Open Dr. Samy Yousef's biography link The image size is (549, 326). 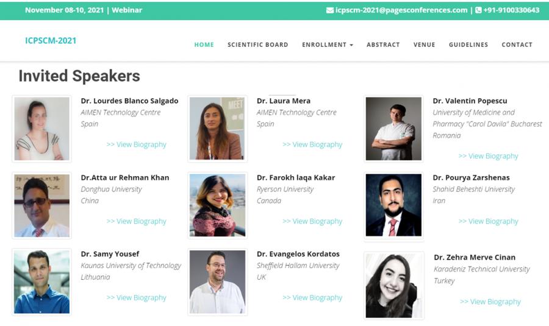(136, 297)
